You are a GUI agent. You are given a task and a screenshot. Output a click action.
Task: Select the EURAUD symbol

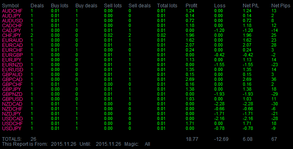click(x=12, y=40)
